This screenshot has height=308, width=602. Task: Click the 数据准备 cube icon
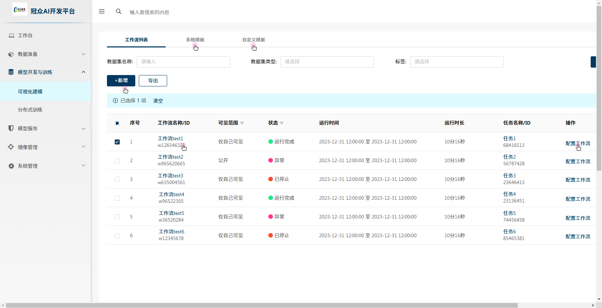pyautogui.click(x=11, y=54)
